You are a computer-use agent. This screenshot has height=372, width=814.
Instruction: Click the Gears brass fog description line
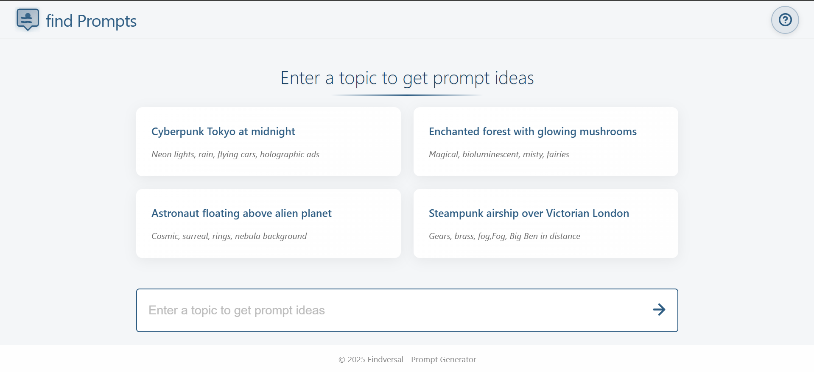[504, 236]
